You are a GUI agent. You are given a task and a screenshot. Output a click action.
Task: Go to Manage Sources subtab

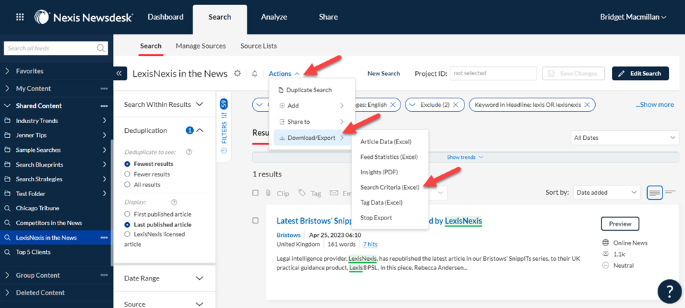(x=200, y=46)
